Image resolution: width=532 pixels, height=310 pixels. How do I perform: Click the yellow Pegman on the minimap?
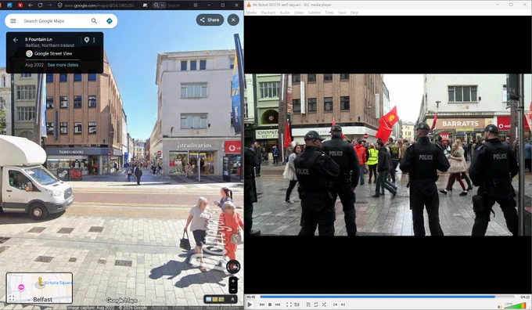[40, 282]
